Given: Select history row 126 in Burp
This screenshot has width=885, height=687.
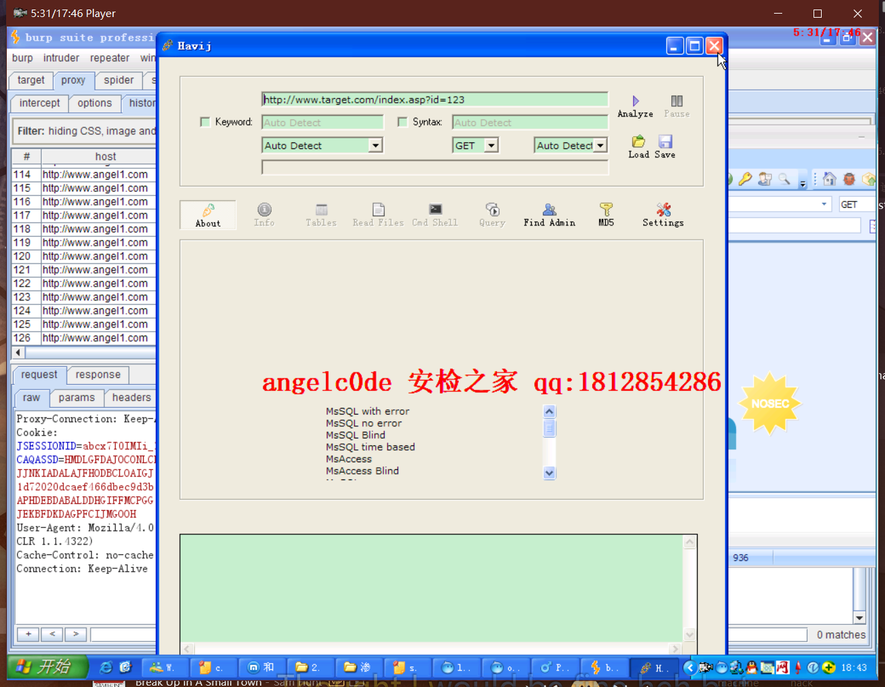Looking at the screenshot, I should tap(84, 338).
